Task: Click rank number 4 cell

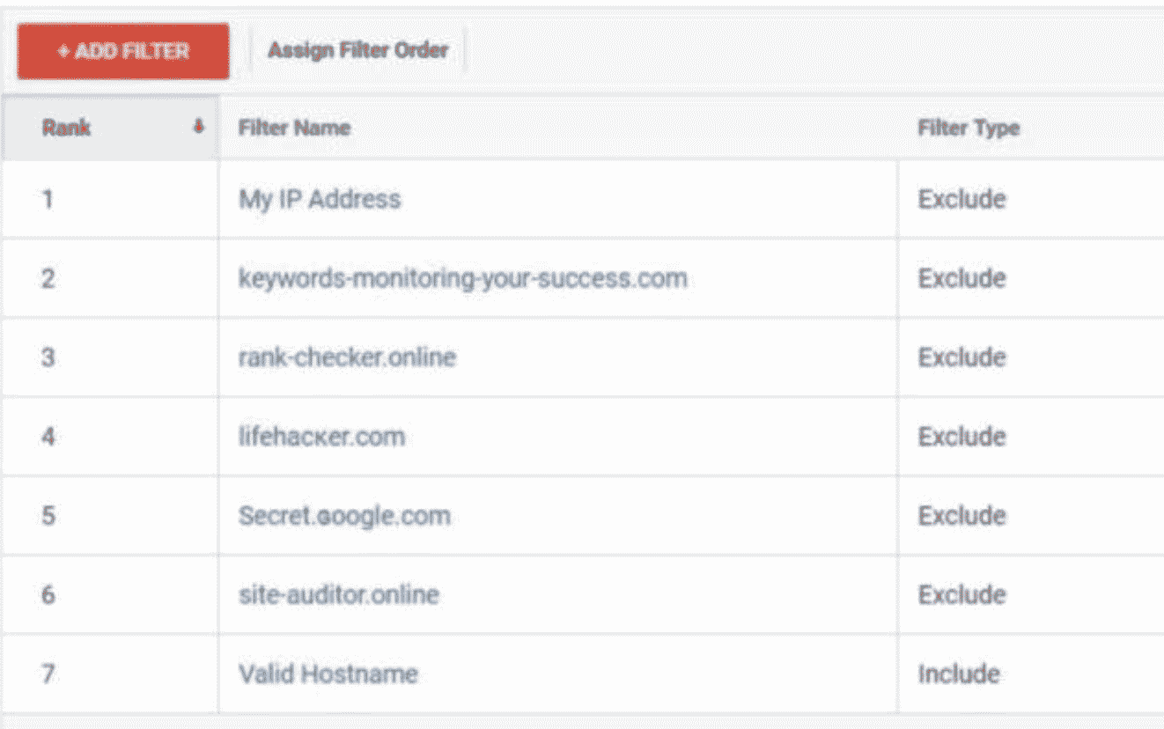Action: tap(48, 437)
